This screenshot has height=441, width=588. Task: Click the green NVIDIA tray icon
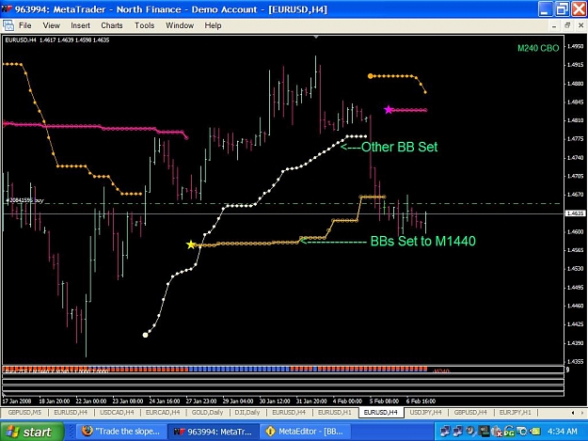pyautogui.click(x=535, y=432)
